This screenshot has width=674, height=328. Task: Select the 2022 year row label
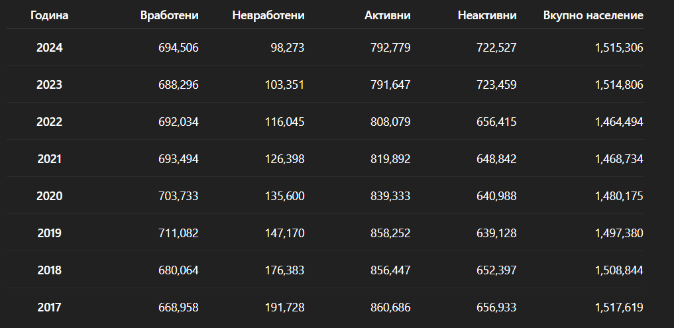(50, 122)
